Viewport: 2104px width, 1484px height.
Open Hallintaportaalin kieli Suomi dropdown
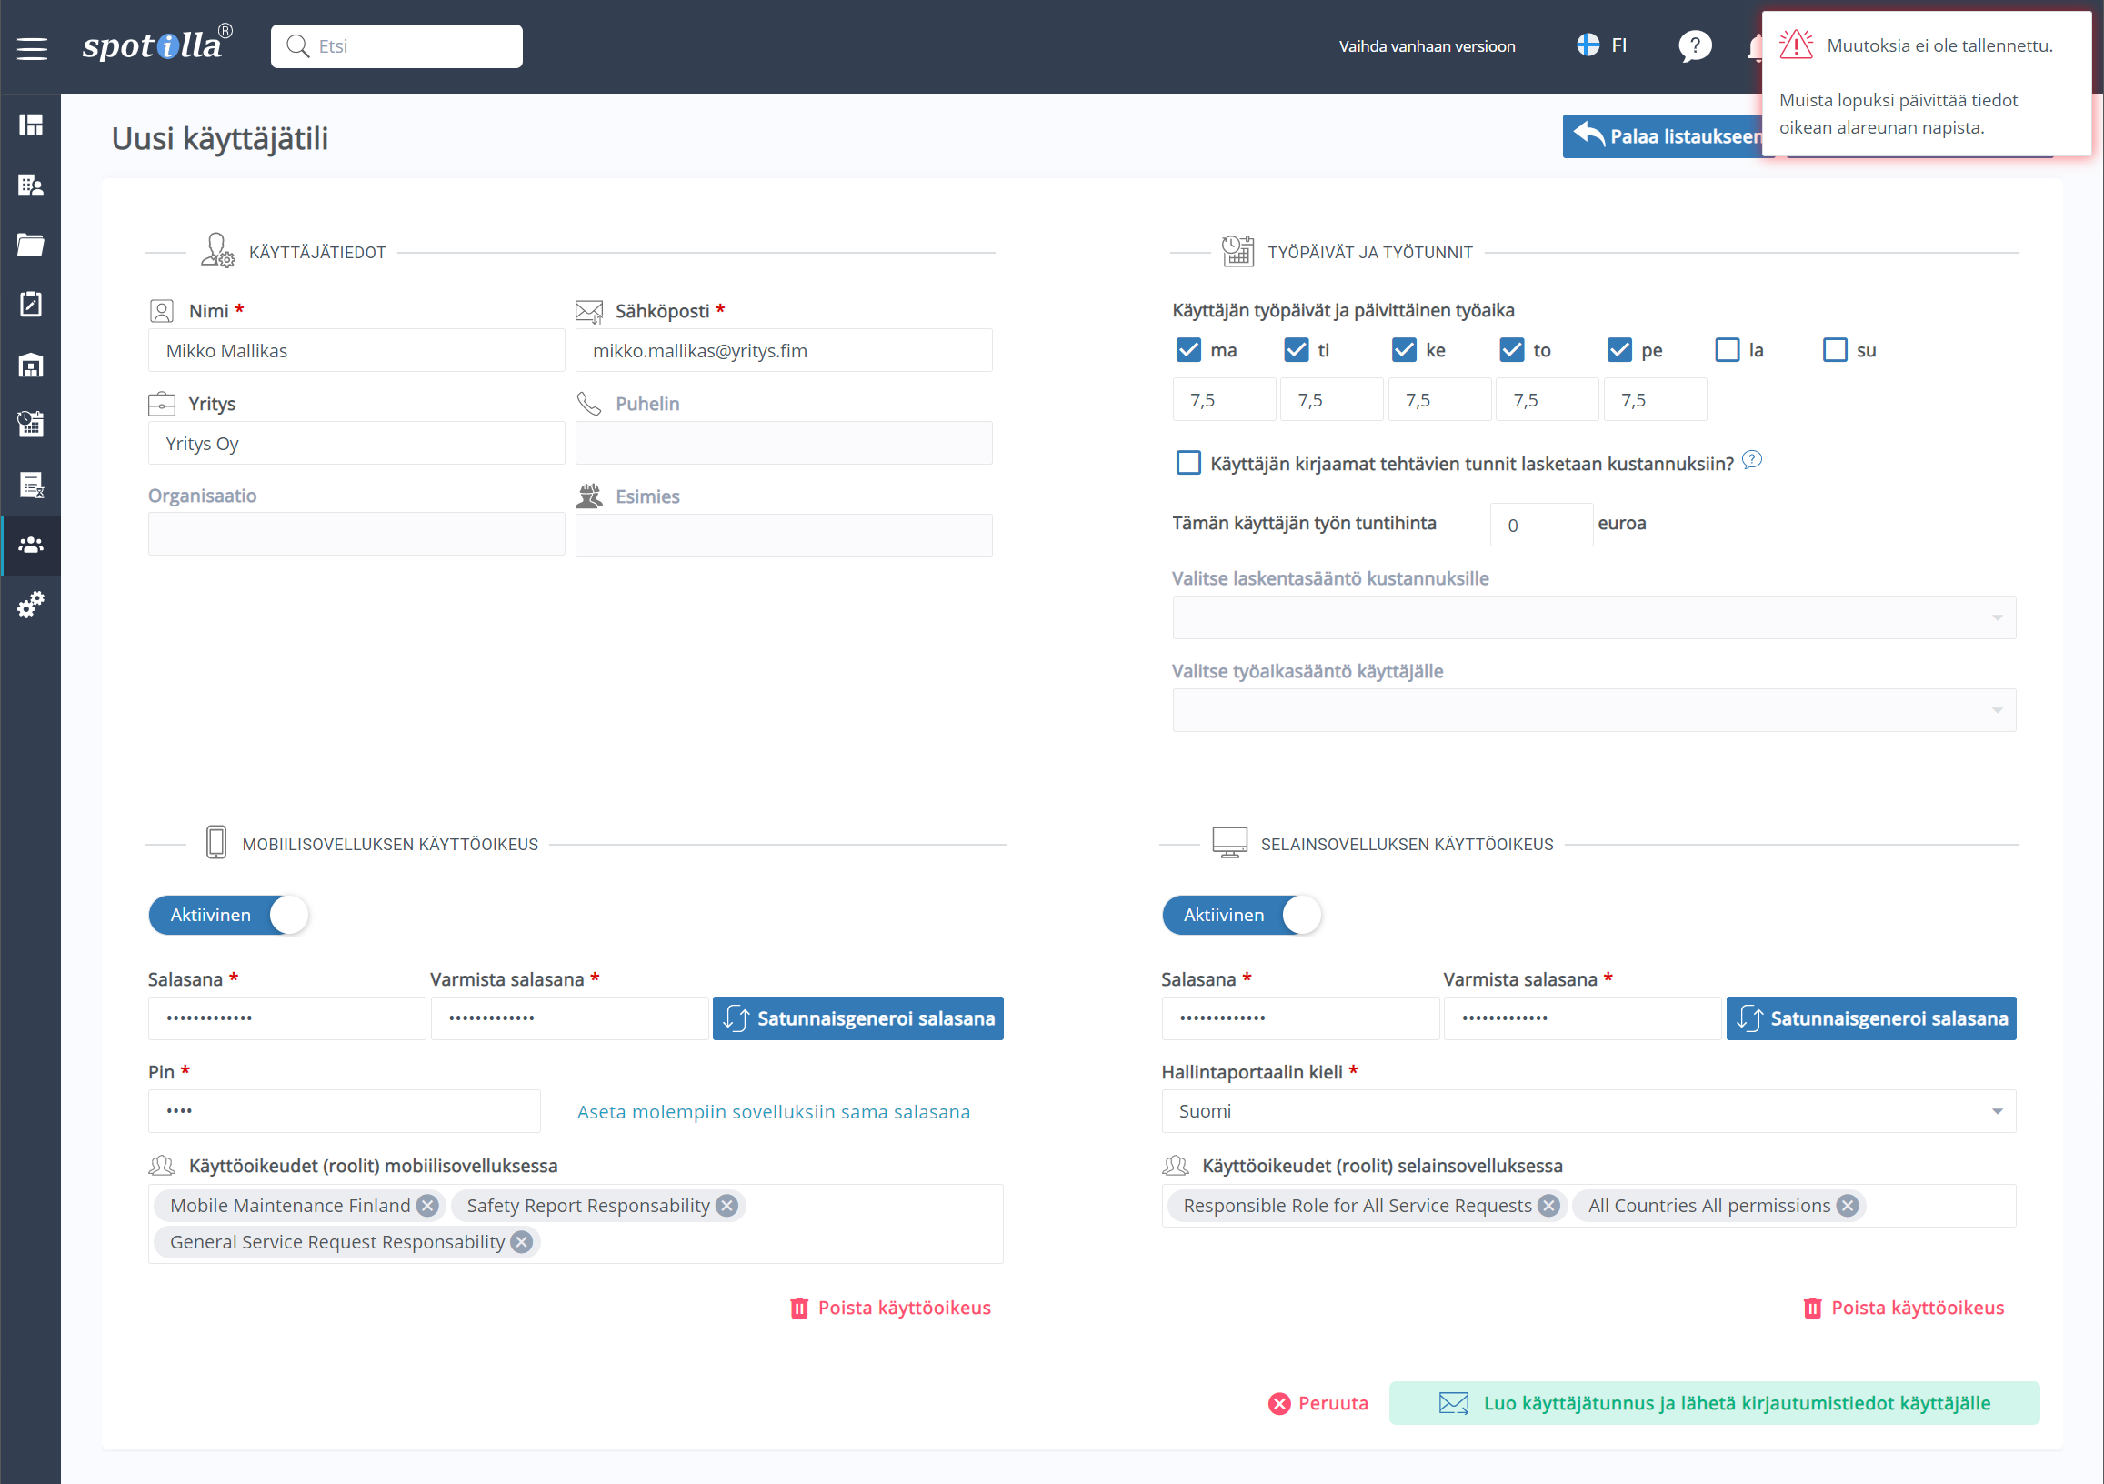(1588, 1111)
